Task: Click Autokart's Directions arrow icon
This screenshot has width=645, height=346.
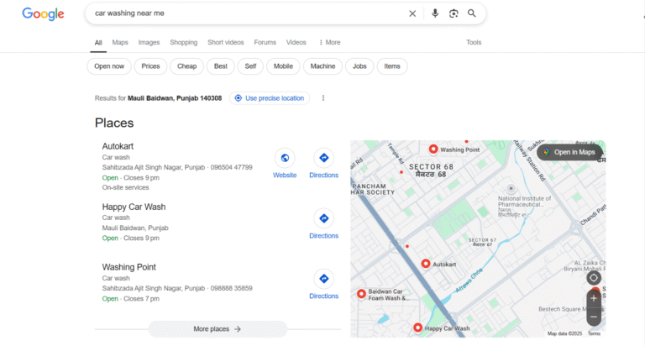Action: point(323,158)
